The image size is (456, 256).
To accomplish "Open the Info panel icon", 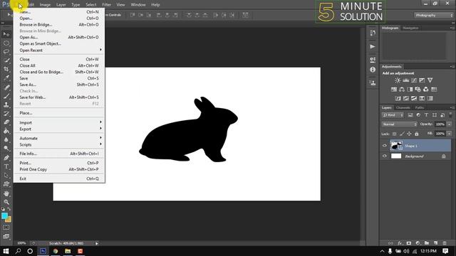I will (373, 70).
